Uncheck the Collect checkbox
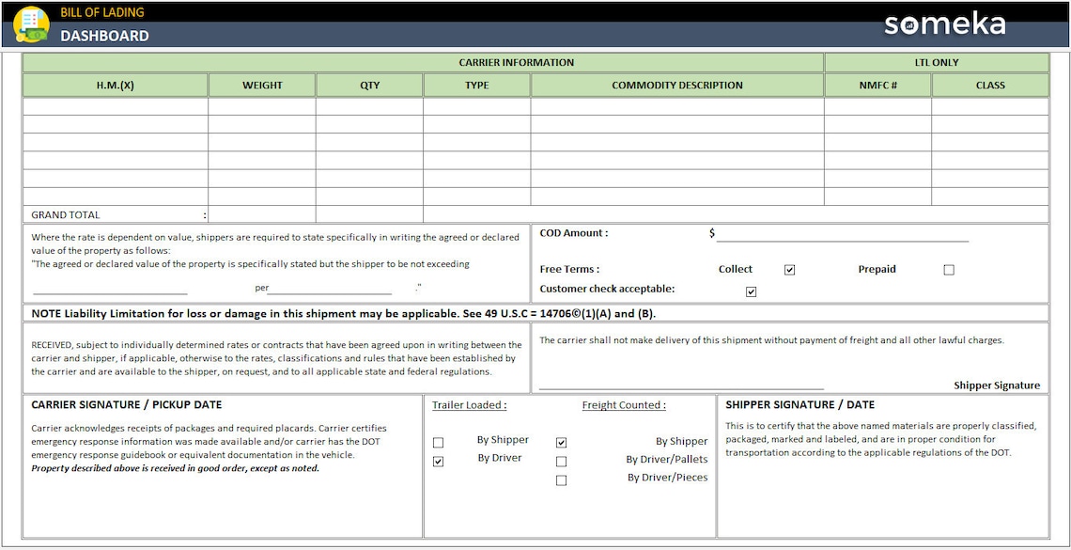 pyautogui.click(x=789, y=269)
